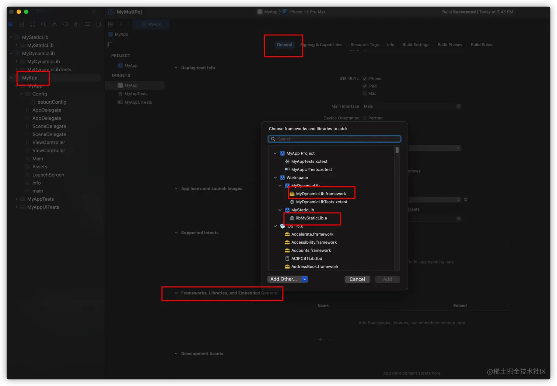Open the Report navigator

pyautogui.click(x=98, y=24)
